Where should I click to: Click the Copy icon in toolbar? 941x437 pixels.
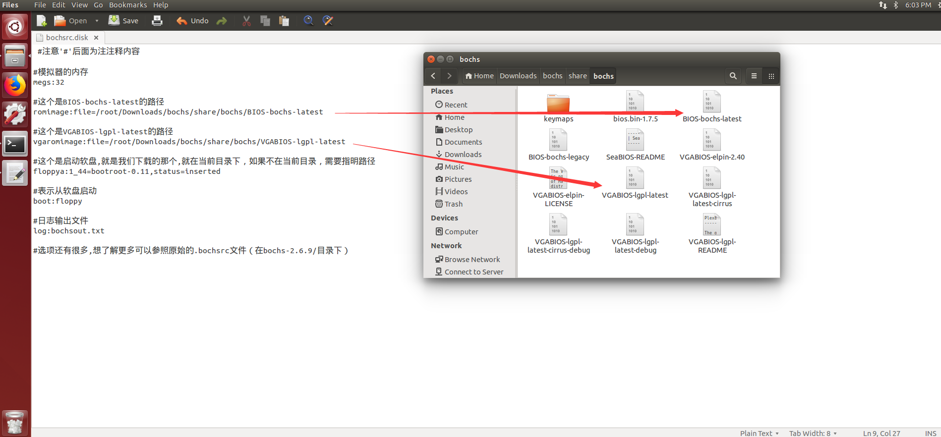pyautogui.click(x=265, y=20)
